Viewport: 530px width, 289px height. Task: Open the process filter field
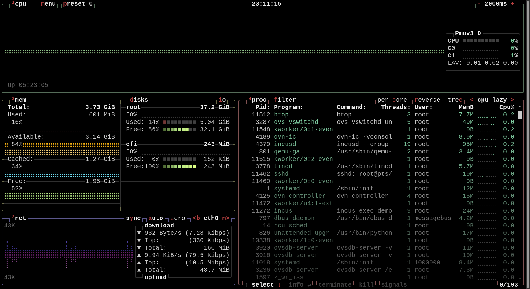pos(285,100)
